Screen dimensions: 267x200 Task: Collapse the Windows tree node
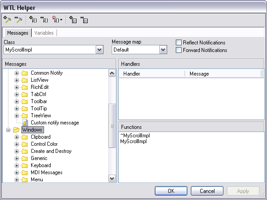click(8, 130)
